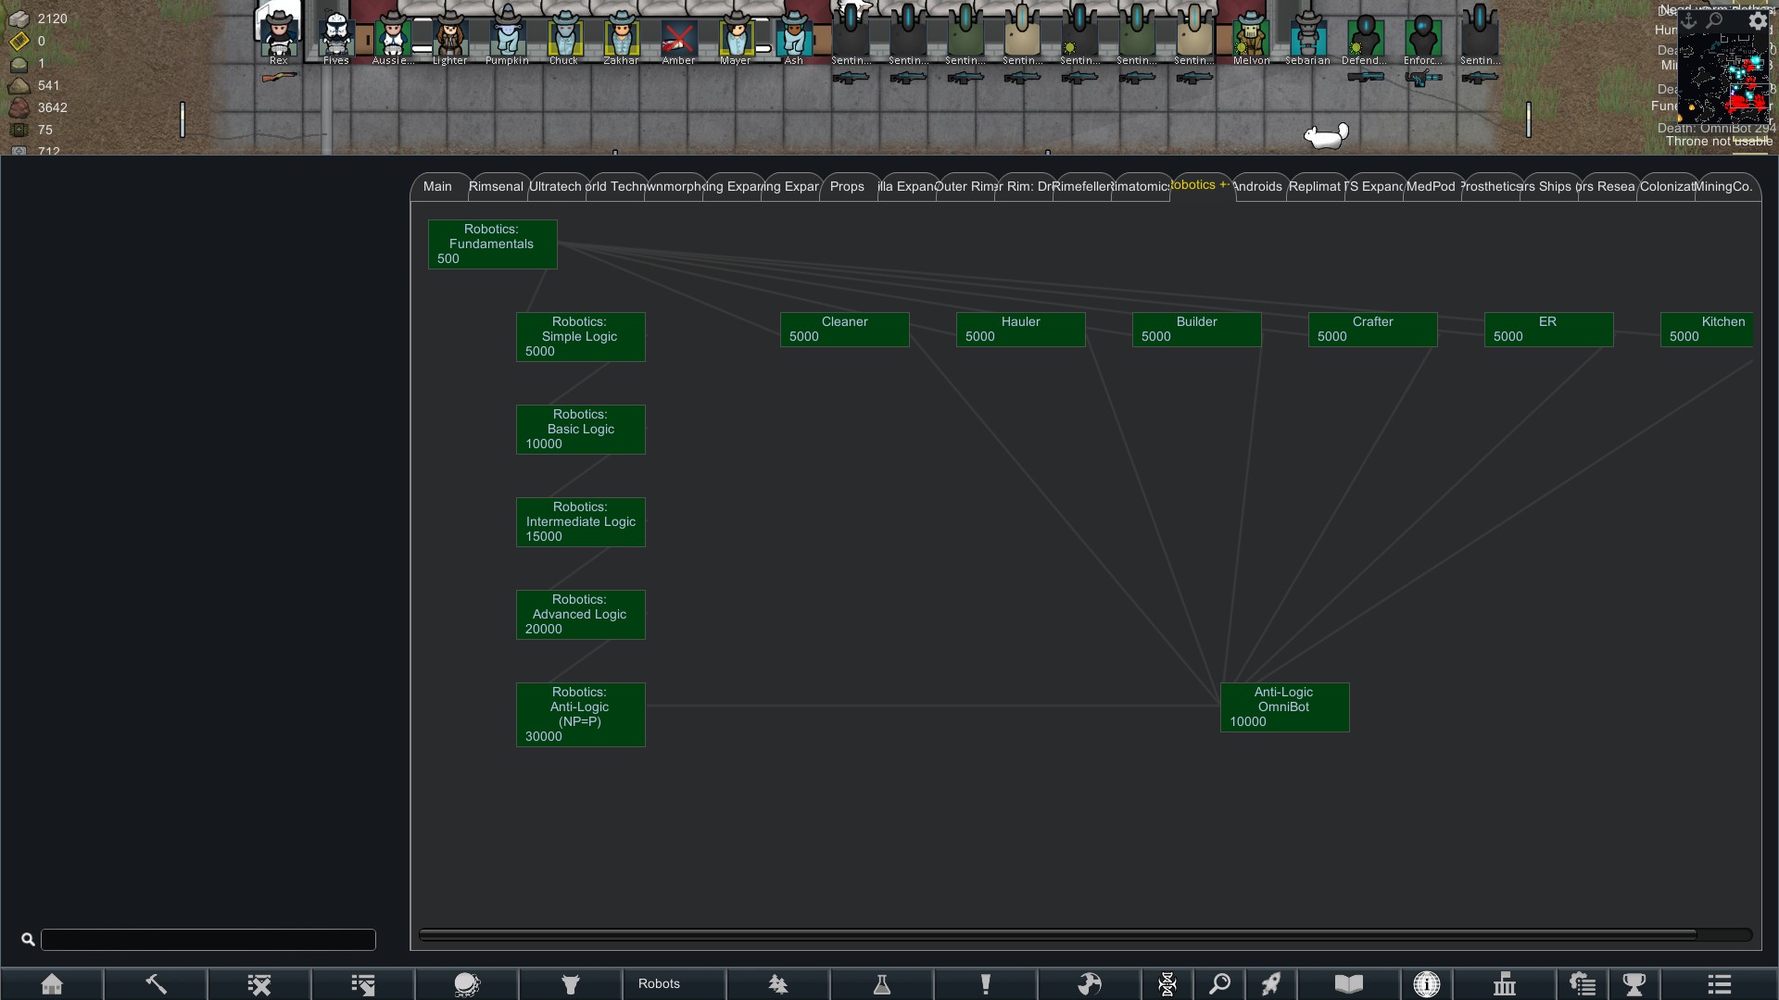The width and height of the screenshot is (1779, 1000).
Task: Click the rocket ship icon
Action: tap(1271, 984)
